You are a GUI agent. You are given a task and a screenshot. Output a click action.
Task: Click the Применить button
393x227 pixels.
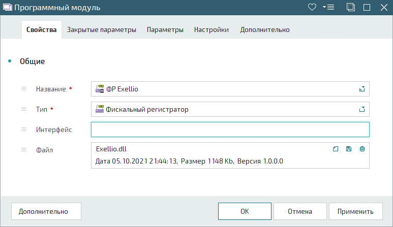click(355, 211)
